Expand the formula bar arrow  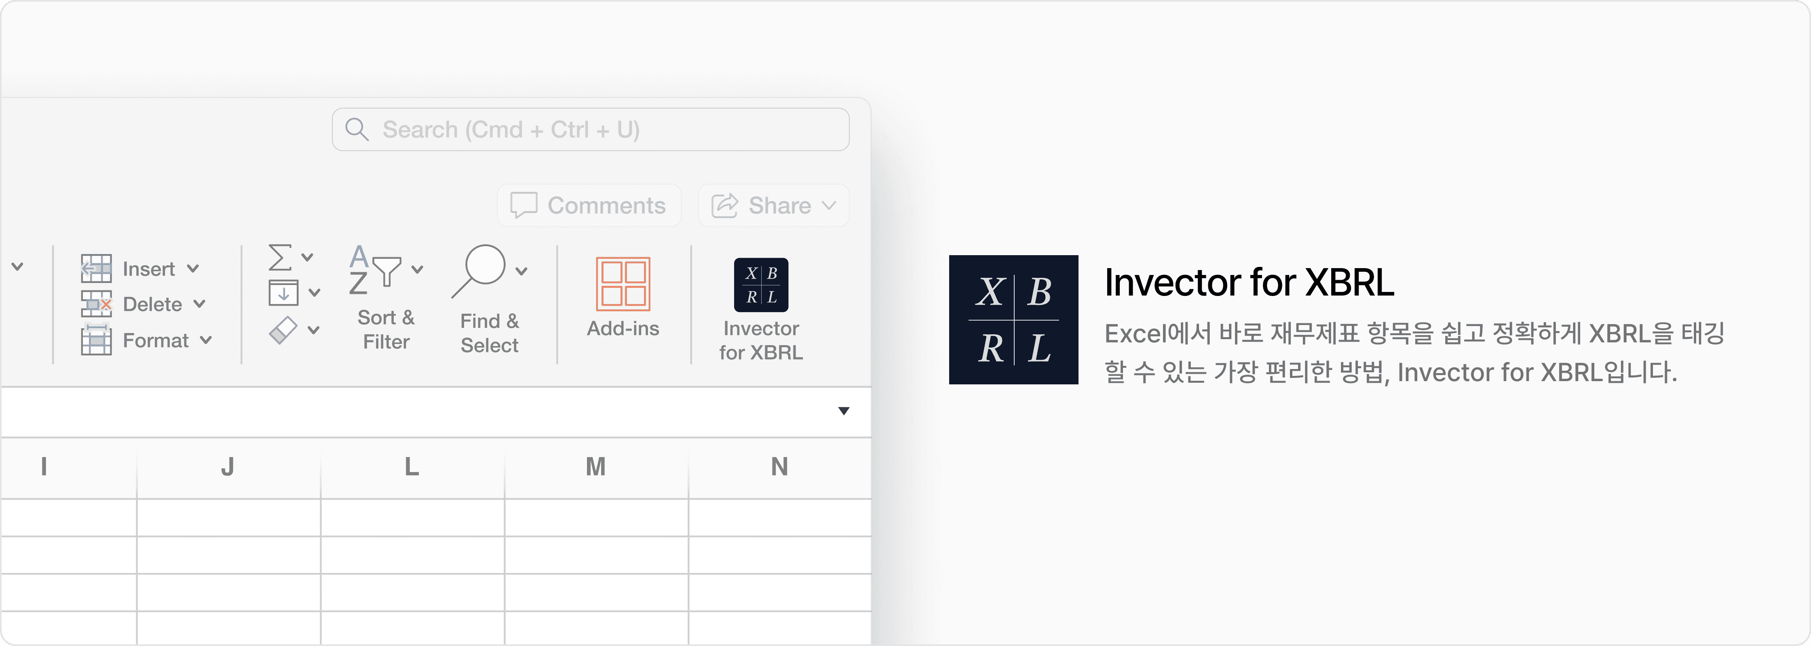coord(844,411)
